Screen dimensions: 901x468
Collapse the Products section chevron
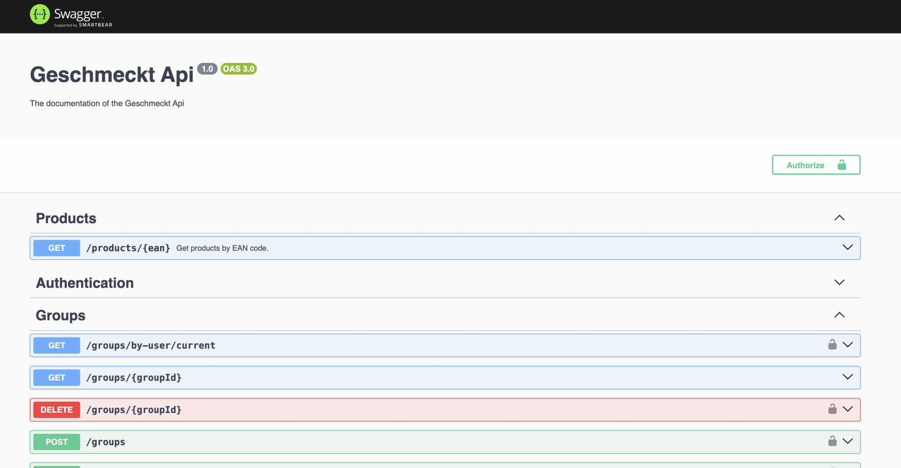coord(839,218)
